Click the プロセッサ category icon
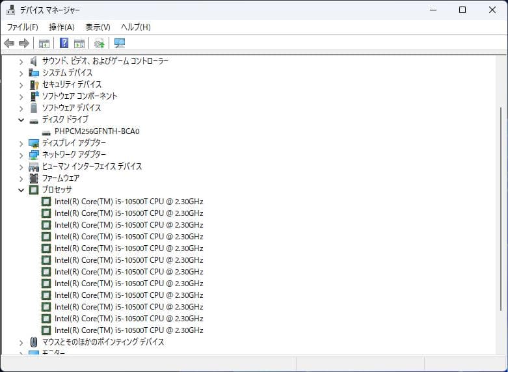The height and width of the screenshot is (372, 508). (x=34, y=190)
